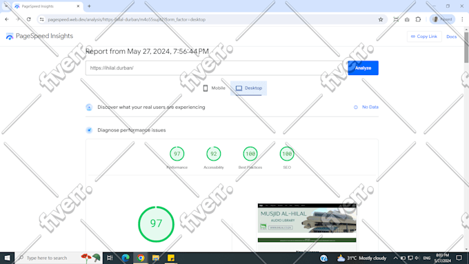This screenshot has width=469, height=264.
Task: Open the notifications action center icon
Action: (459, 258)
